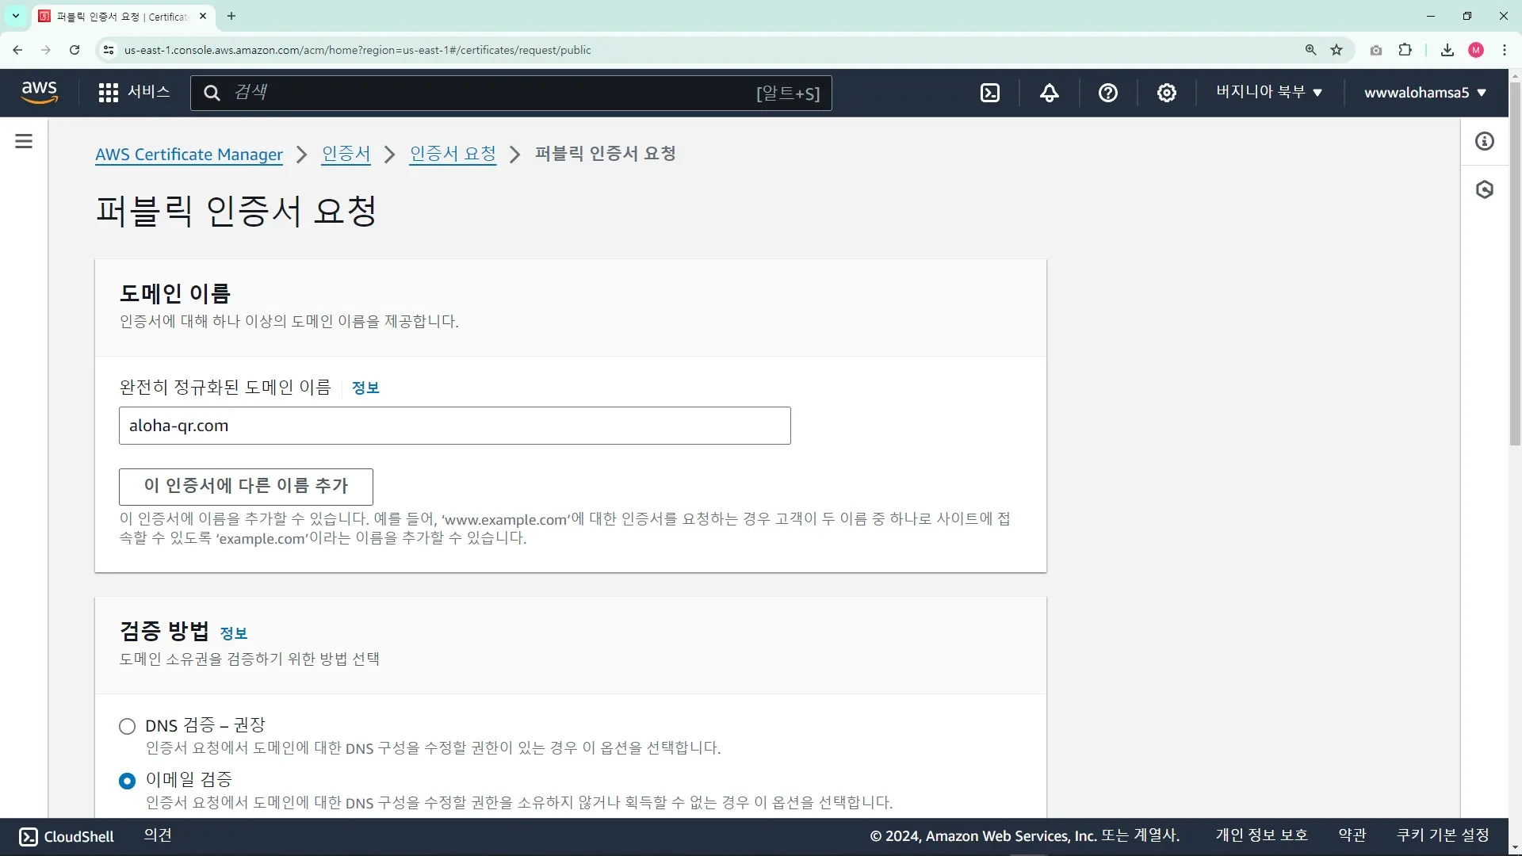
Task: Click the CloudShell button in footer
Action: 67,836
